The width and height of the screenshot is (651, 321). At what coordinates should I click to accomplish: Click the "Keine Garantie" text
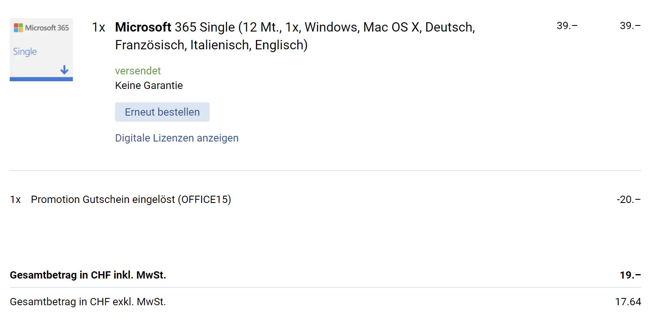149,85
